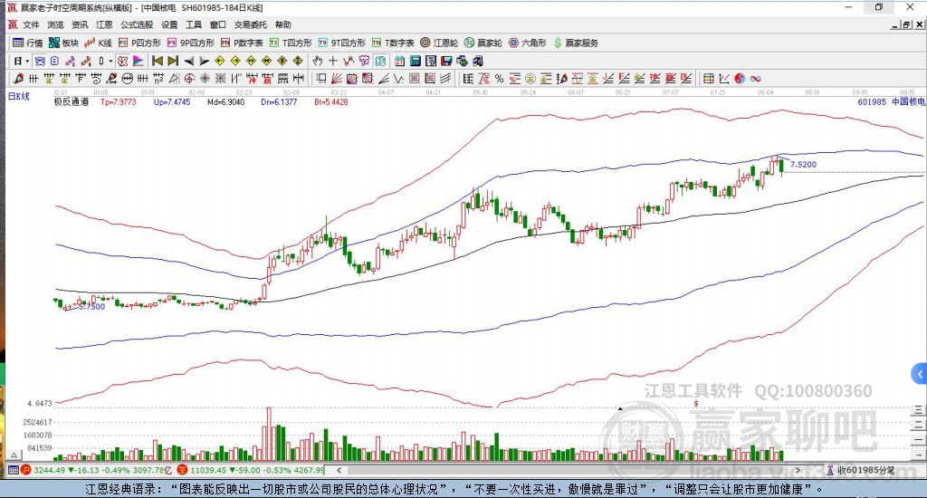The height and width of the screenshot is (498, 927).
Task: Open the 行情 quotes view
Action: pos(28,43)
